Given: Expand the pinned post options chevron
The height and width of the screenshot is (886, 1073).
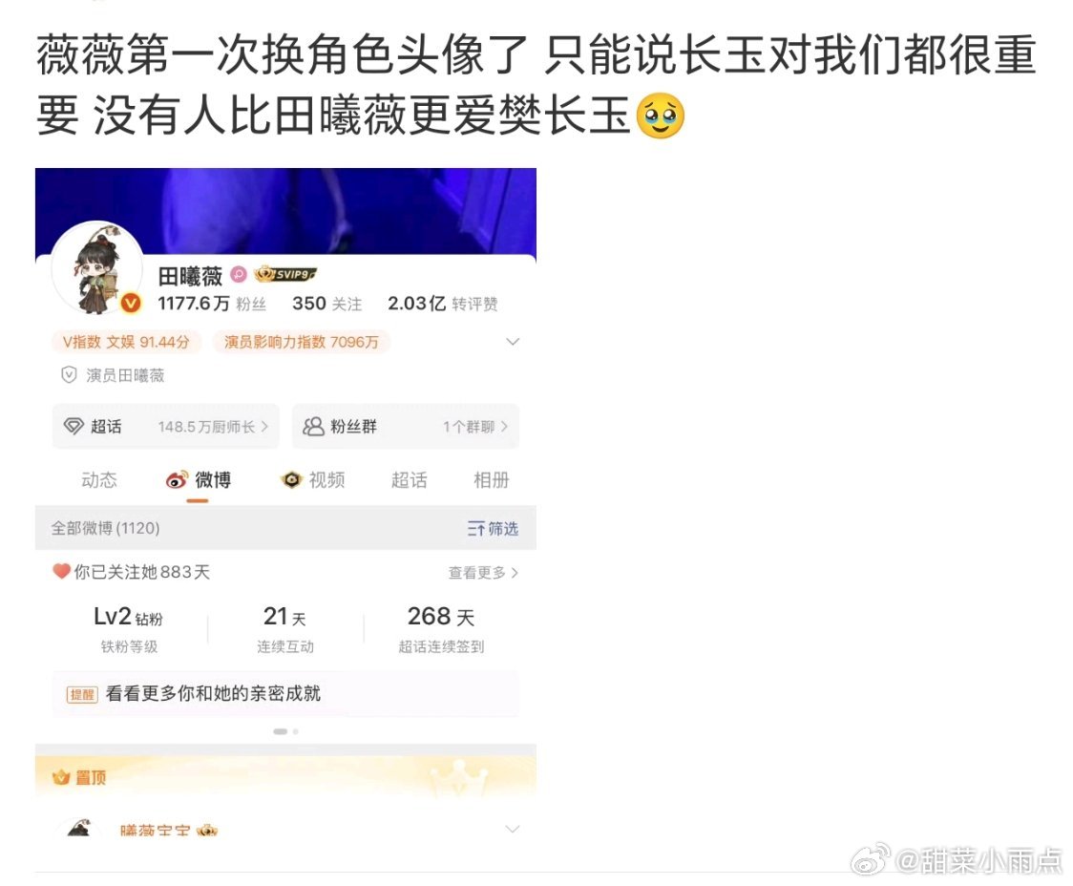Looking at the screenshot, I should pyautogui.click(x=512, y=830).
